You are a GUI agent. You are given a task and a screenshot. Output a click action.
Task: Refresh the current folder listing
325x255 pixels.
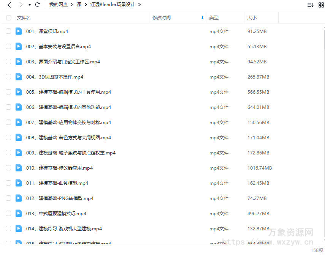[37, 5]
